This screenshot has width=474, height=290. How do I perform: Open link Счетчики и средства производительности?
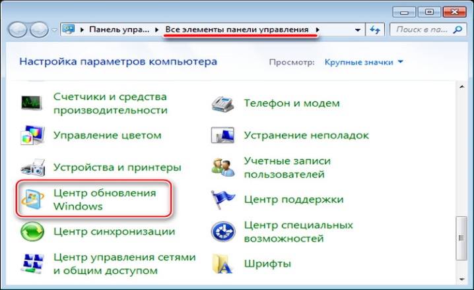click(110, 103)
